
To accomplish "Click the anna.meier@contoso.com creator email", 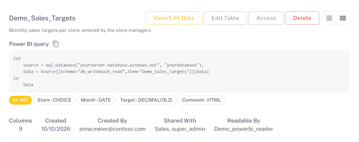I will coord(112,129).
